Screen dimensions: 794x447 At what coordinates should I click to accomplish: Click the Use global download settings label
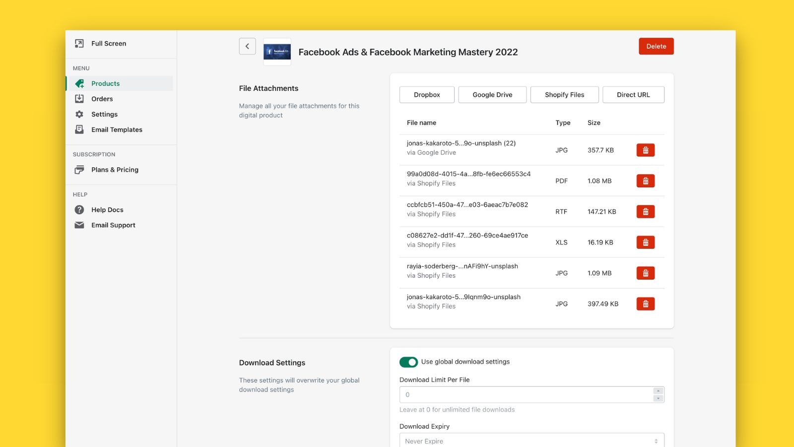pos(465,362)
